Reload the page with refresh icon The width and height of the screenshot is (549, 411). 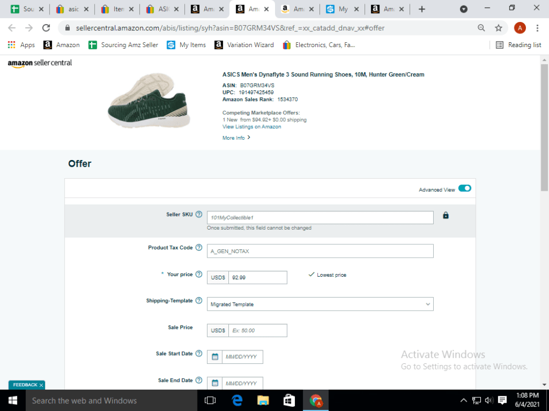point(46,28)
